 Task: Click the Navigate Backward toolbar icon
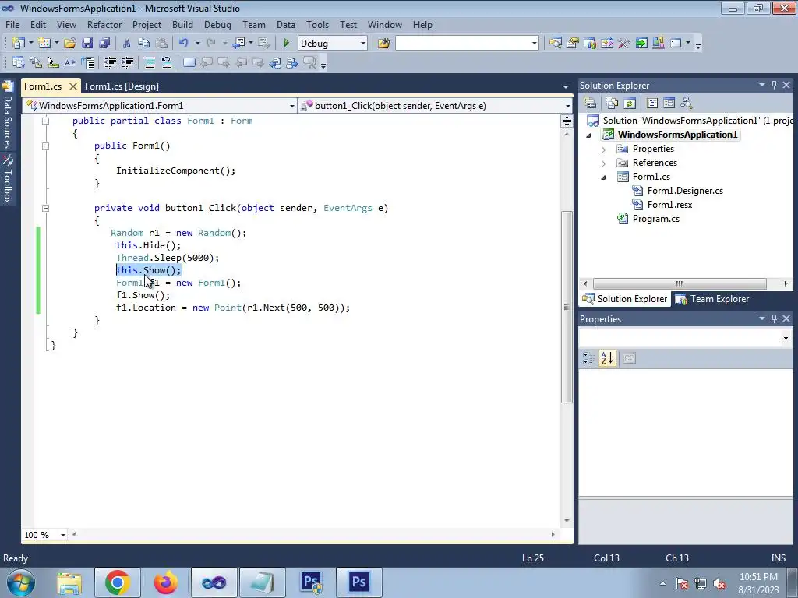[241, 44]
